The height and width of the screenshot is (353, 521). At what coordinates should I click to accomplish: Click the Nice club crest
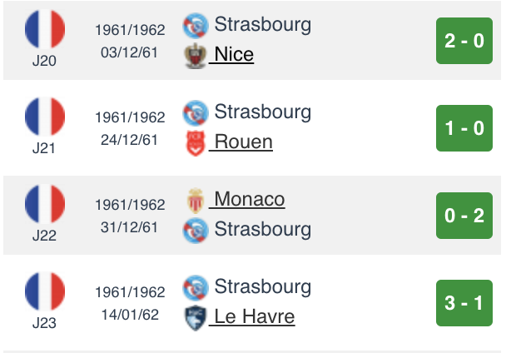[x=195, y=56]
